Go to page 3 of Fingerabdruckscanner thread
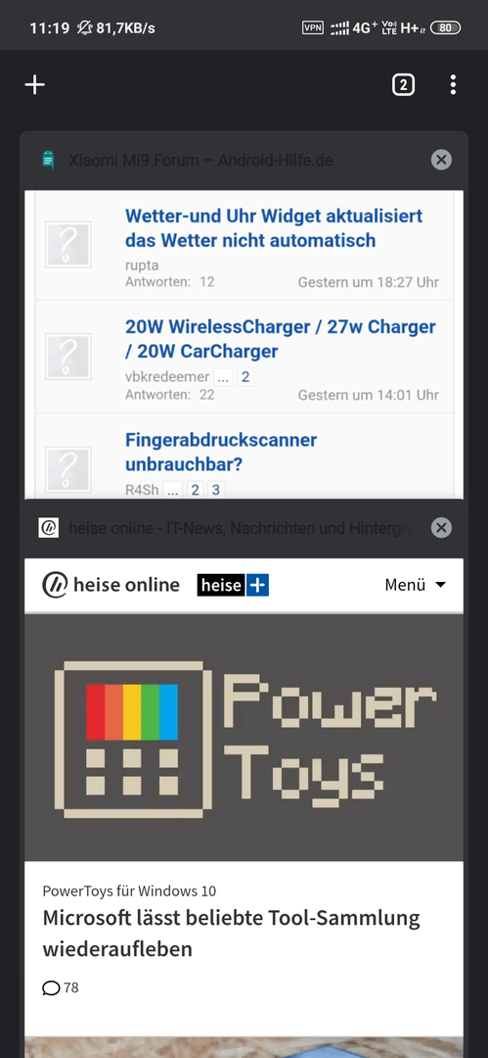The height and width of the screenshot is (1058, 488). point(216,490)
